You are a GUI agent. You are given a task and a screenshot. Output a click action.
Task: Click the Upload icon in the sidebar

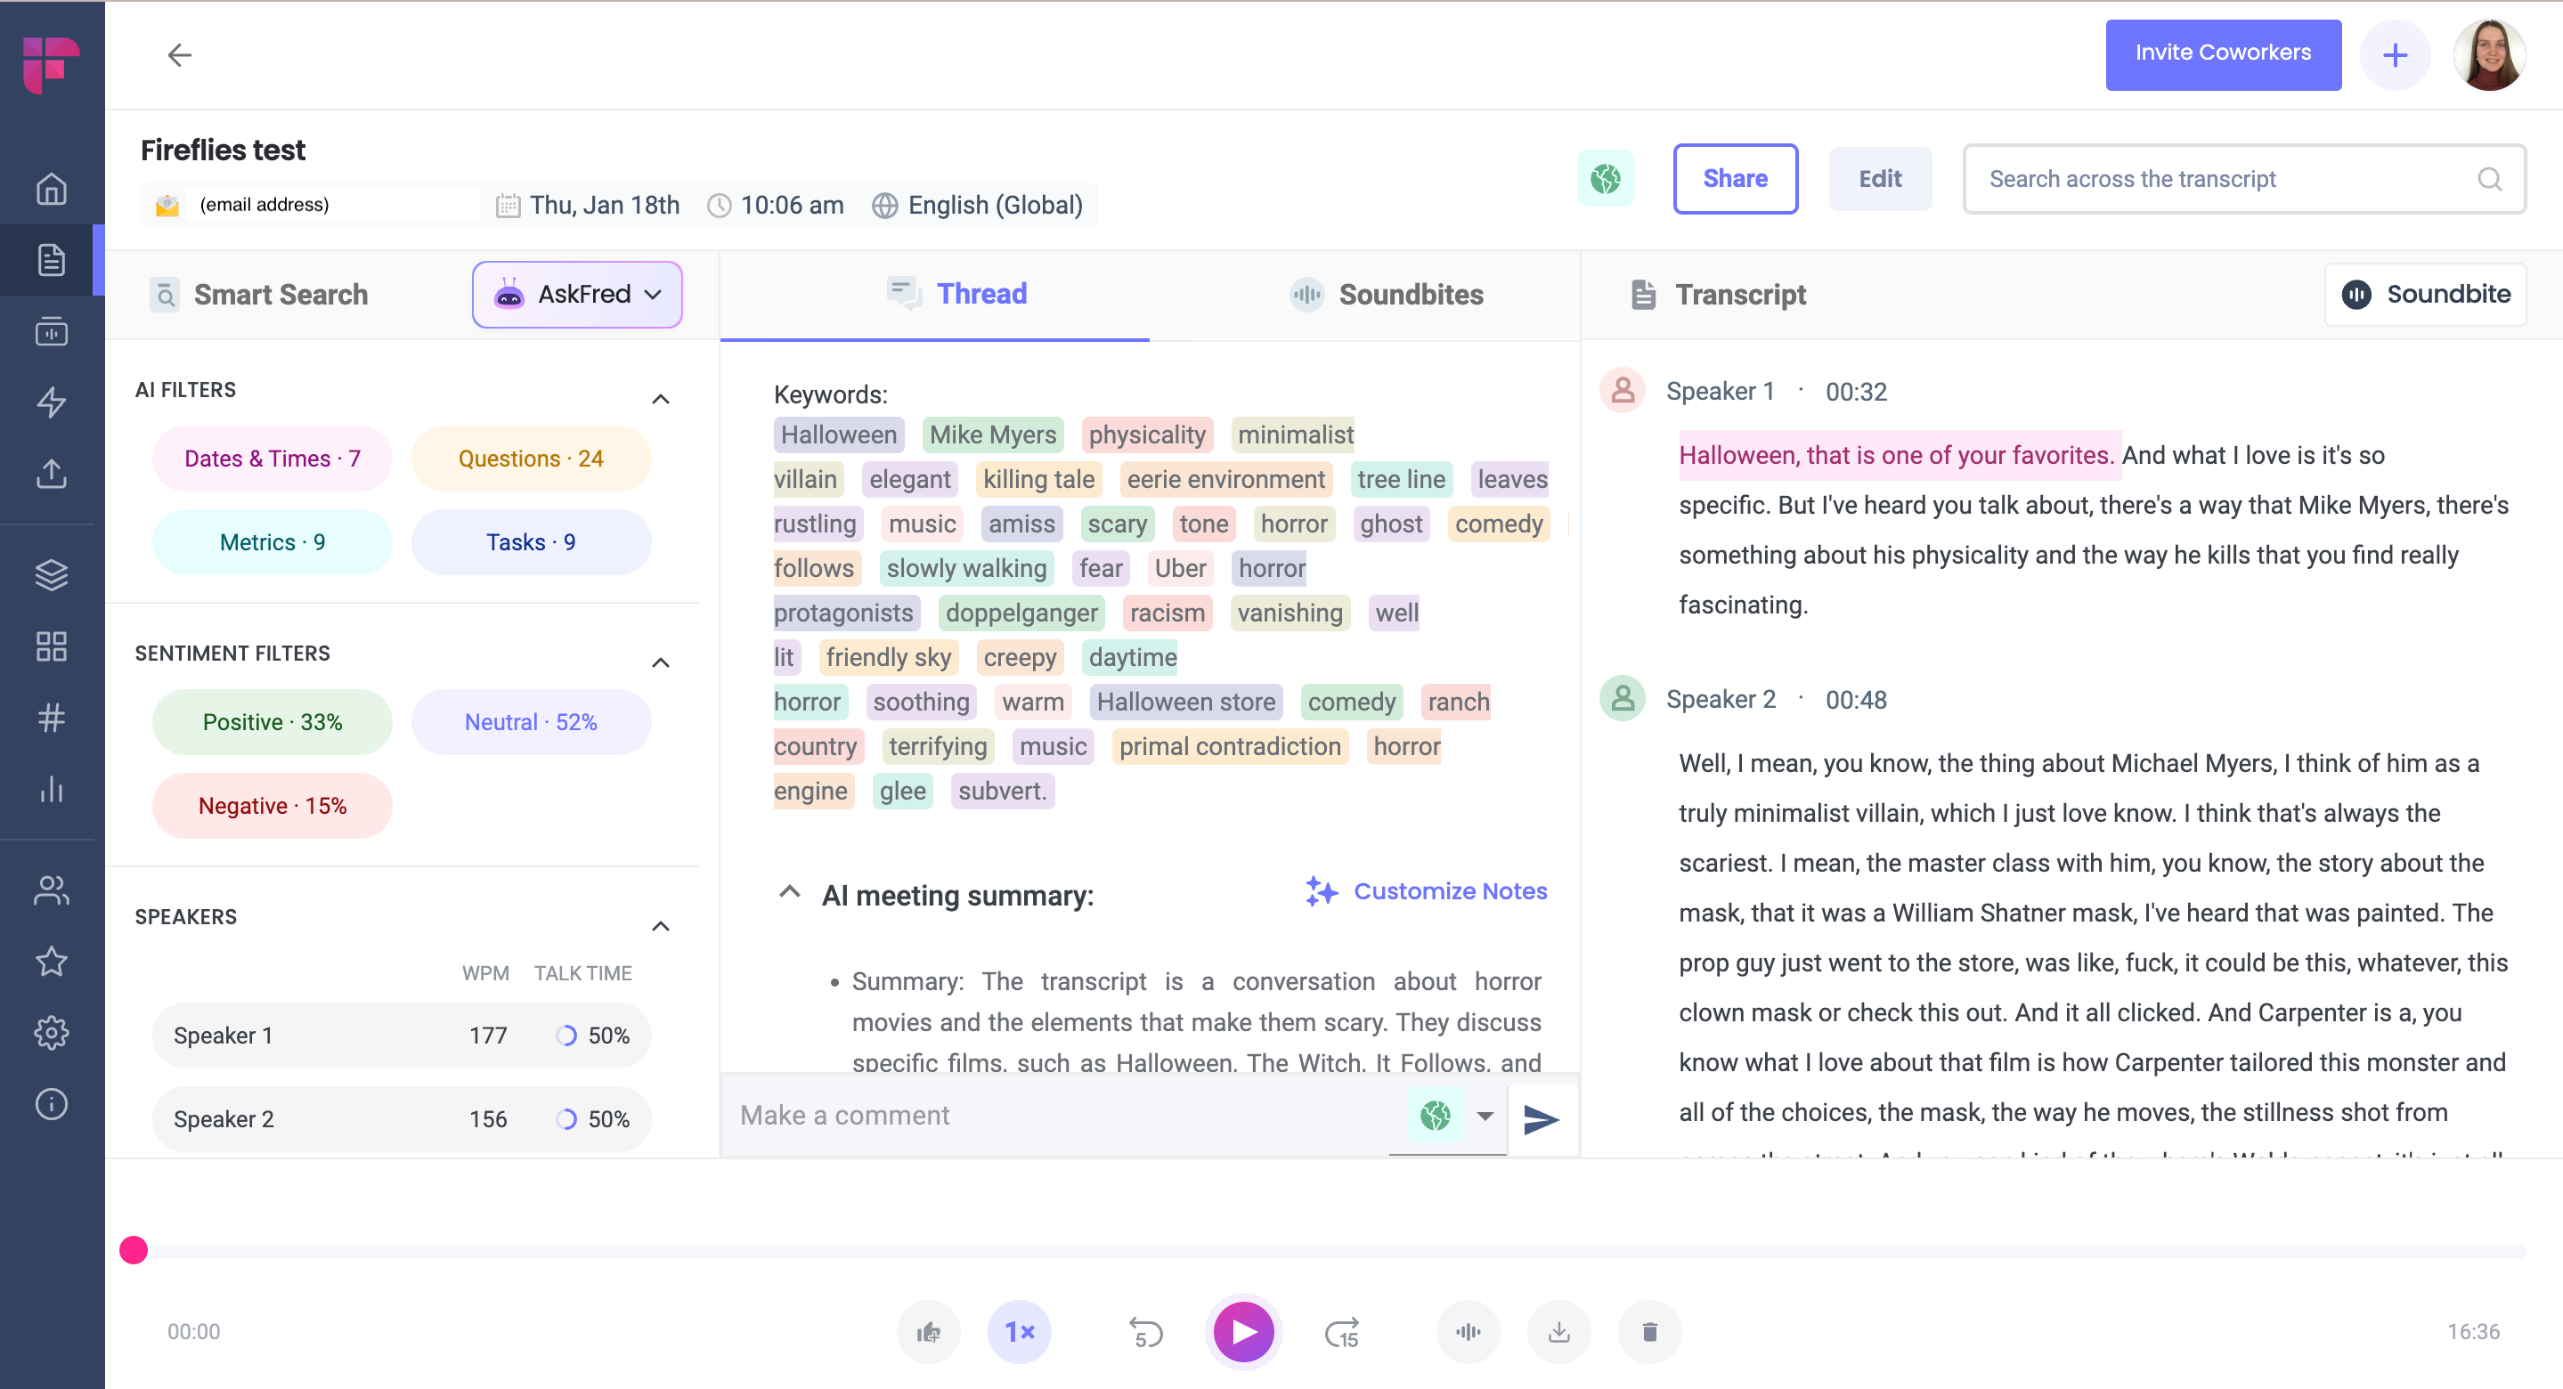pyautogui.click(x=51, y=475)
